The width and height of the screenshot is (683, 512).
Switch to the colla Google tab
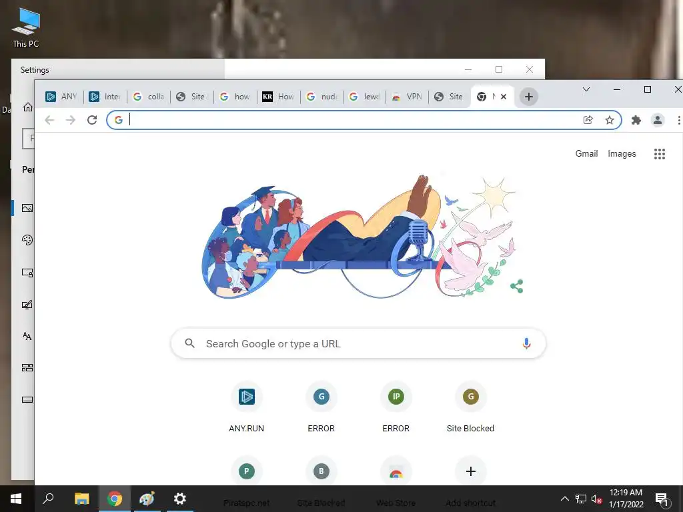pyautogui.click(x=148, y=97)
